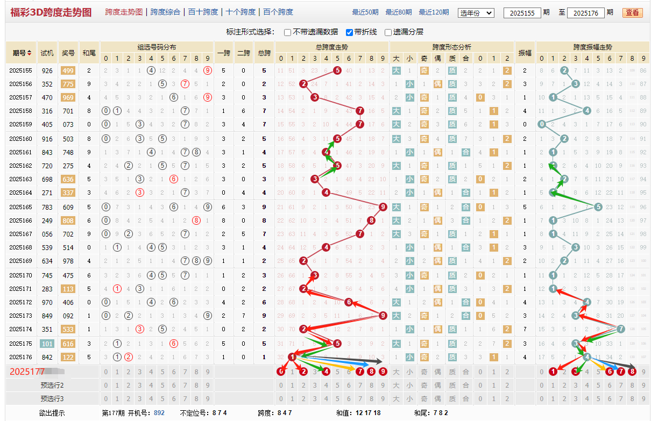Viewport: 651px width, 421px height.
Task: Click circled 4 in row 2025155 组选号码分布
Action: [151, 70]
